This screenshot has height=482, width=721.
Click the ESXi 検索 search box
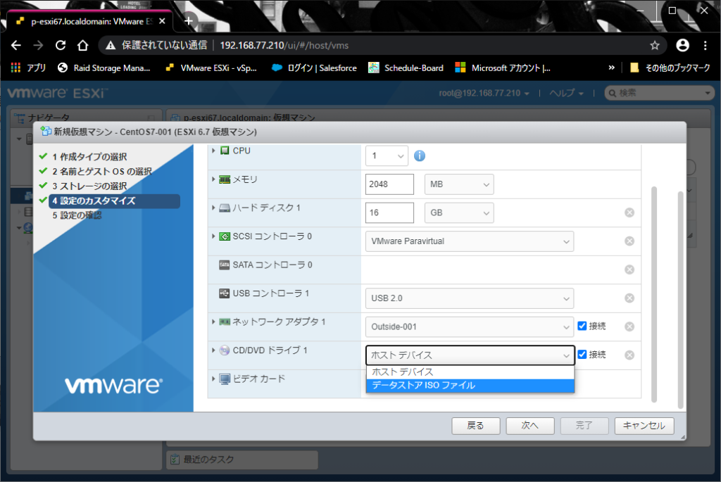pyautogui.click(x=659, y=94)
